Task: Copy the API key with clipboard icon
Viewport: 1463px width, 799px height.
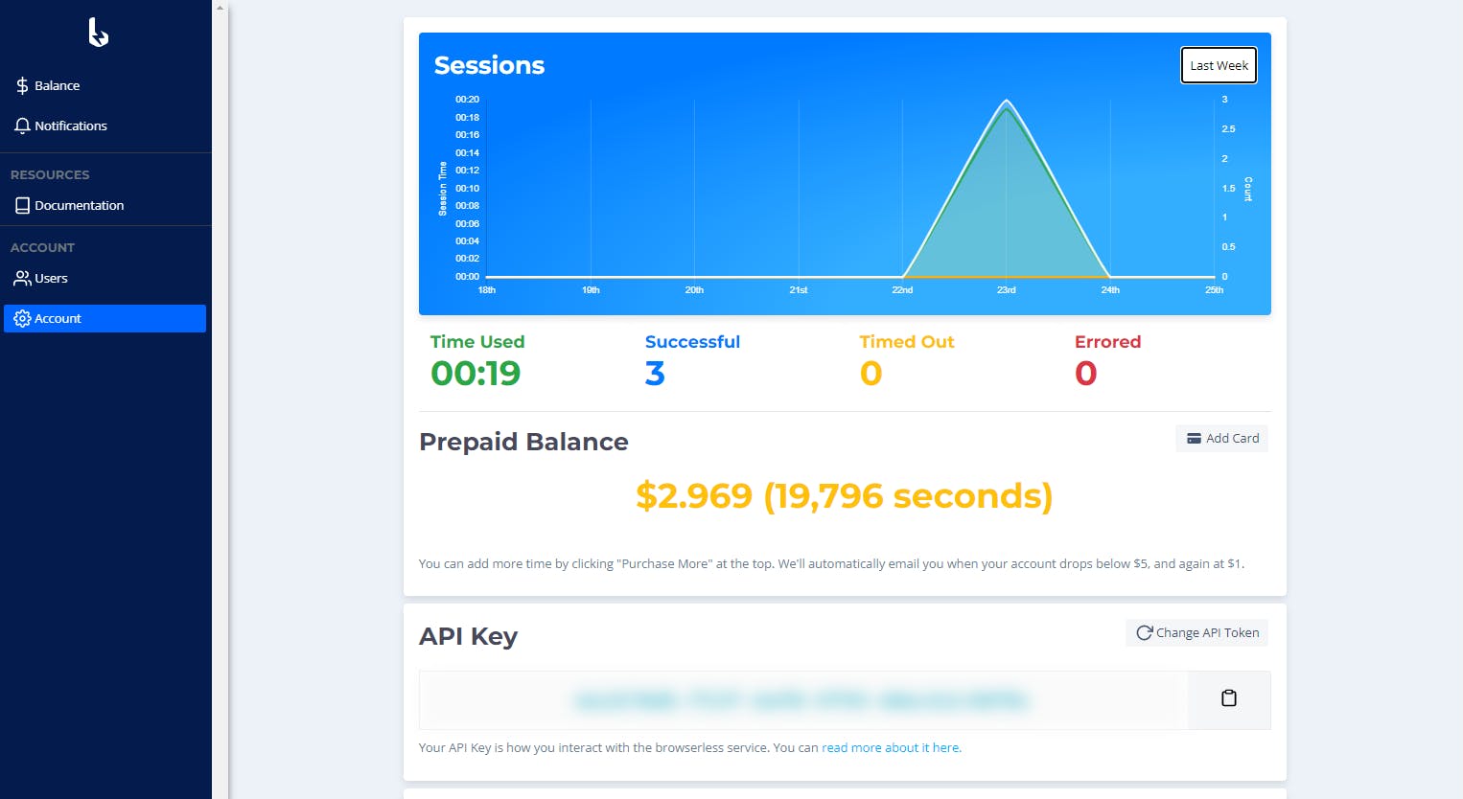Action: [x=1228, y=699]
